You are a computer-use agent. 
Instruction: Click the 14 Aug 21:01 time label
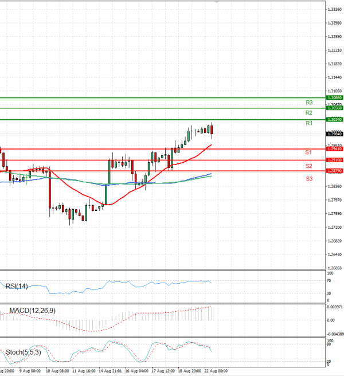pos(110,371)
